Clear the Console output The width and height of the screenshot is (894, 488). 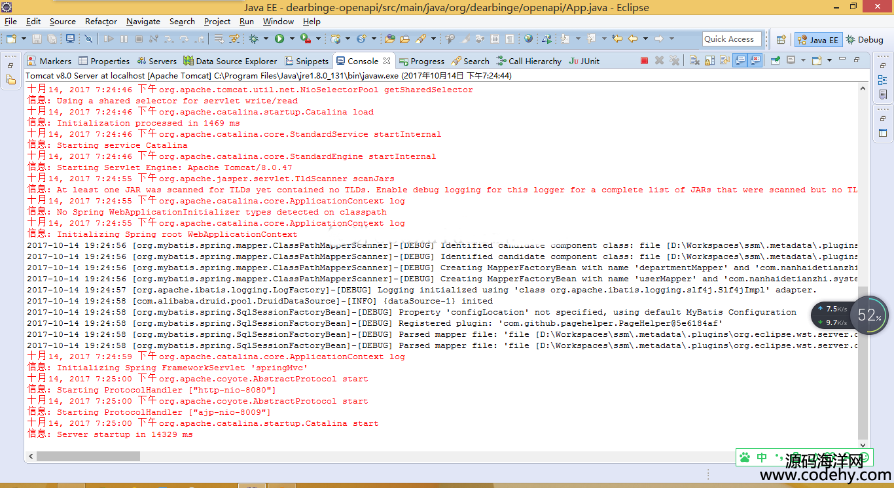(693, 61)
